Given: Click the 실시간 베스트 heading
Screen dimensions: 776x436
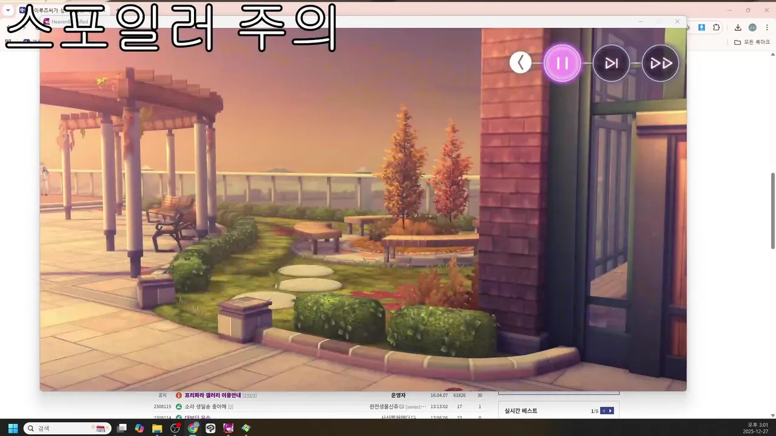Looking at the screenshot, I should click(521, 411).
